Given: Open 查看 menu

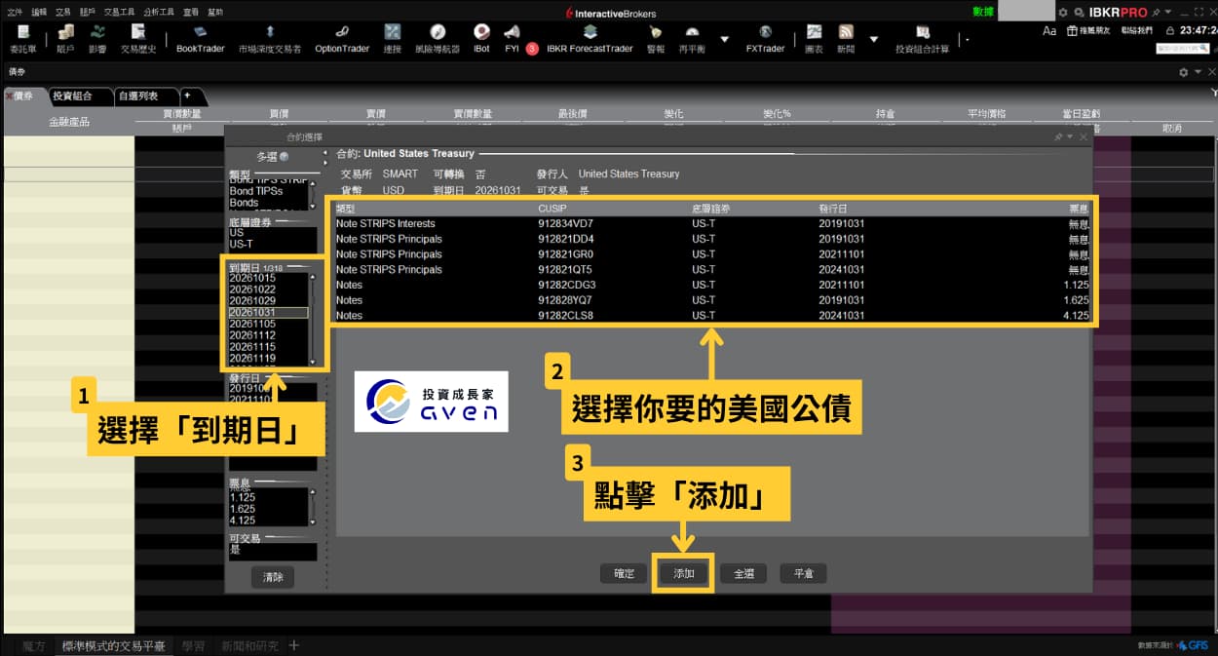Looking at the screenshot, I should [191, 12].
